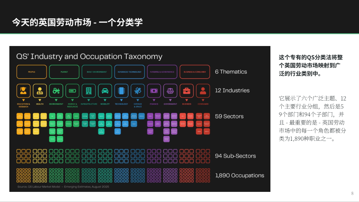The height and width of the screenshot is (202, 359).
Task: Click the 'Air Mobility' sector tile
Action: tap(101, 131)
